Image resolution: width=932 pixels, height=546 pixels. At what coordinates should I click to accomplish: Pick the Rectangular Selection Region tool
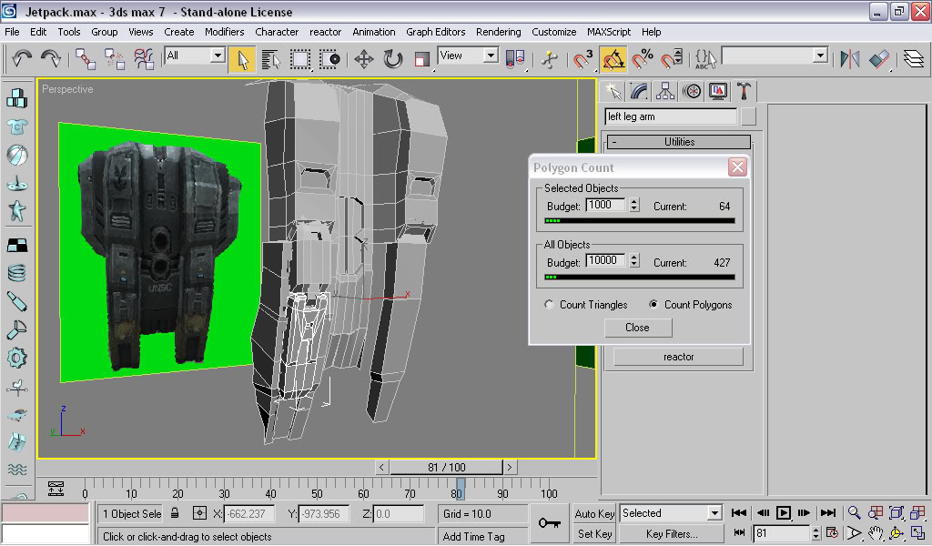[x=300, y=59]
